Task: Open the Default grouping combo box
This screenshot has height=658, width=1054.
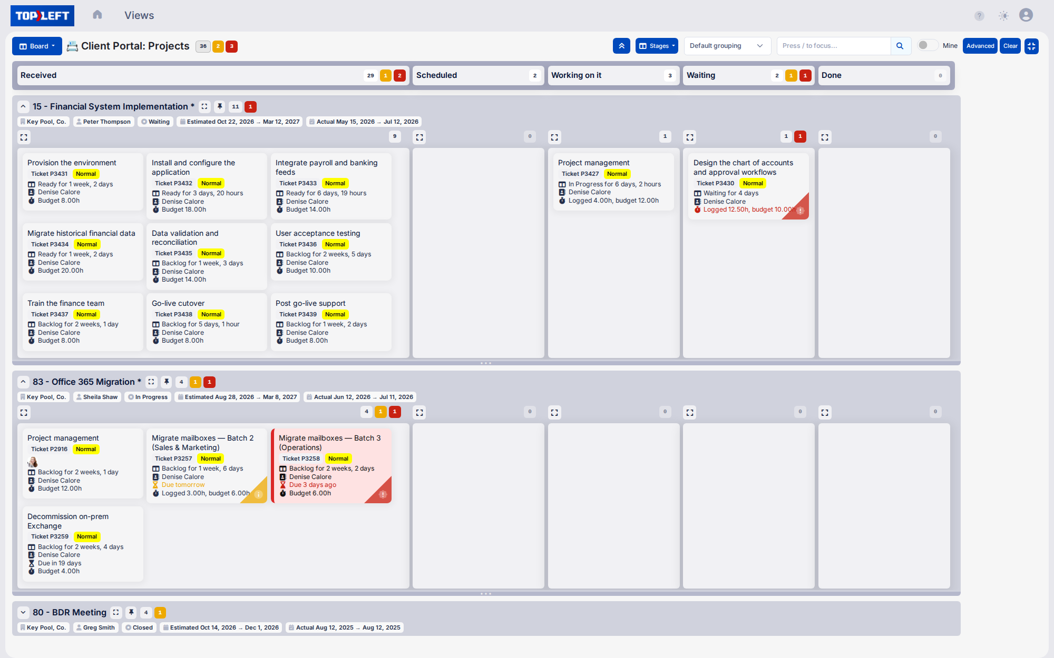Action: coord(727,46)
